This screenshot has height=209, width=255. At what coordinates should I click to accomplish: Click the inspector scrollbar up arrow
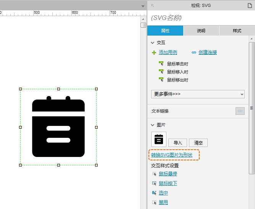pyautogui.click(x=252, y=39)
